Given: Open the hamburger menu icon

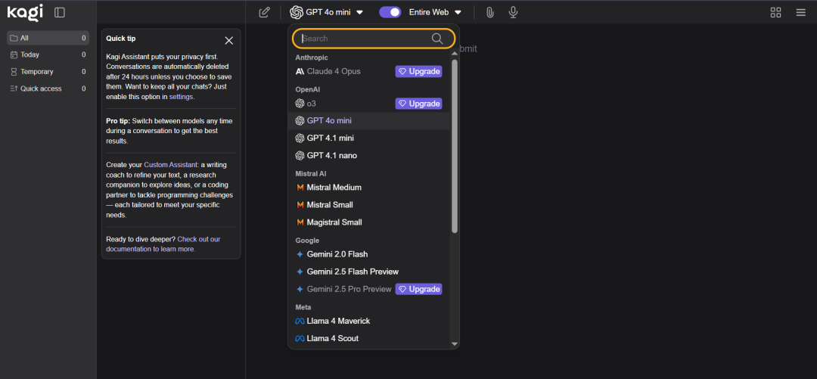Looking at the screenshot, I should click(800, 12).
